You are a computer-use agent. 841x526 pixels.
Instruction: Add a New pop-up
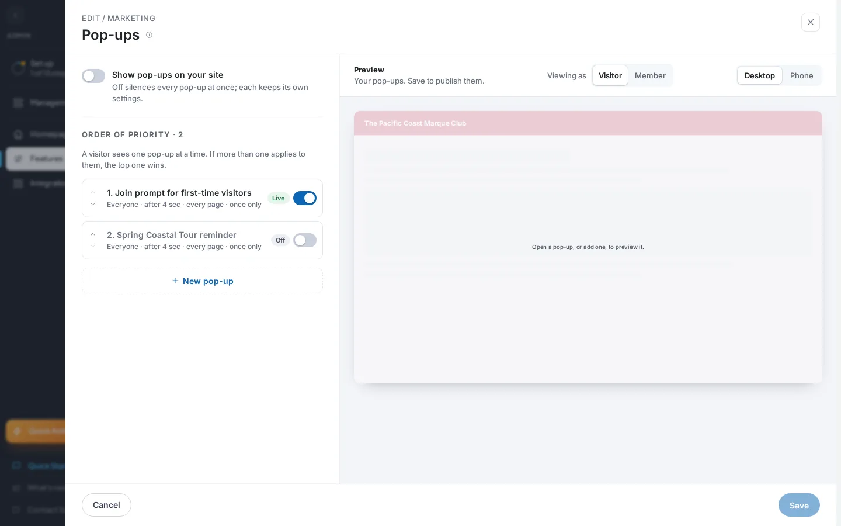pos(202,281)
